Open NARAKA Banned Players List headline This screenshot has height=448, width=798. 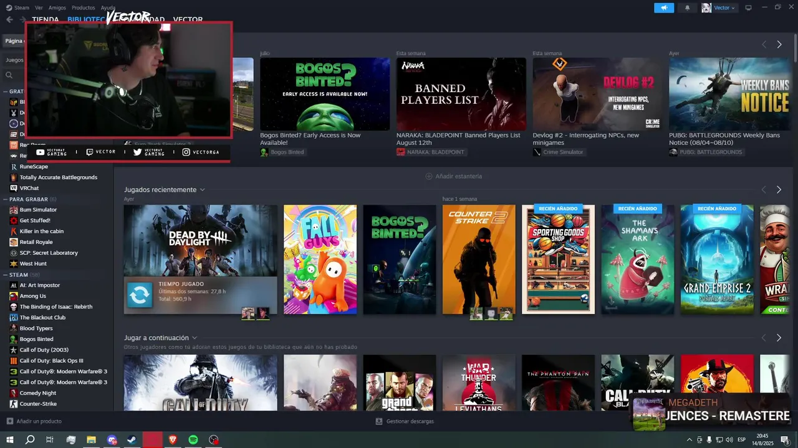[458, 139]
